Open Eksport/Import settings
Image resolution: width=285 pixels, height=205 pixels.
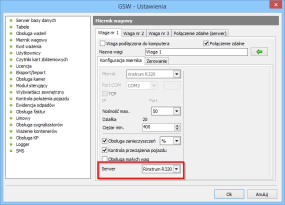pyautogui.click(x=30, y=72)
